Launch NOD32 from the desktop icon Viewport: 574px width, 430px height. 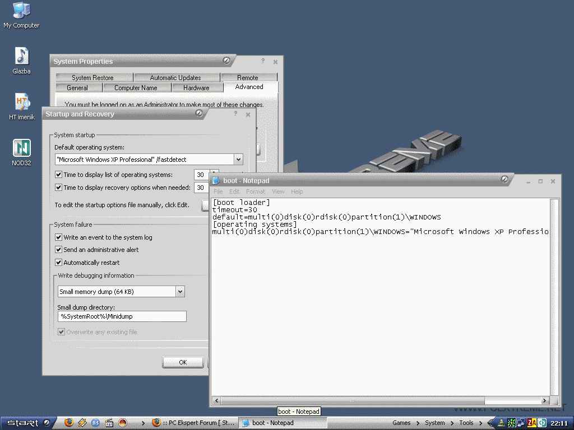pos(22,152)
